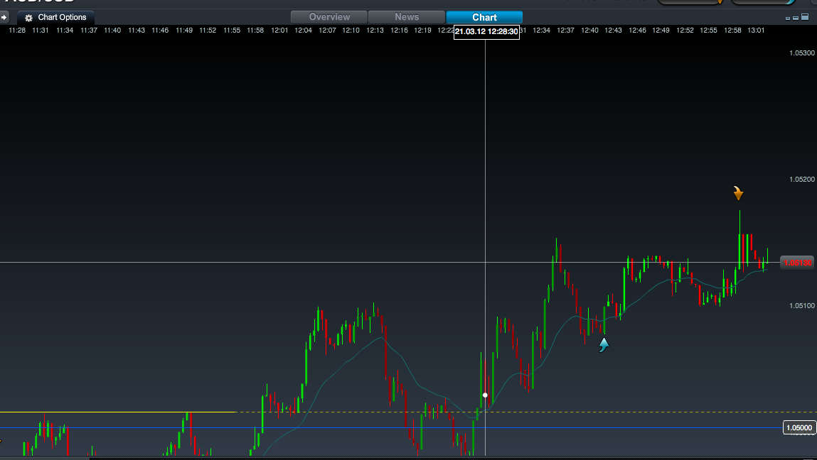Click the 12:37 time axis label

pos(565,31)
